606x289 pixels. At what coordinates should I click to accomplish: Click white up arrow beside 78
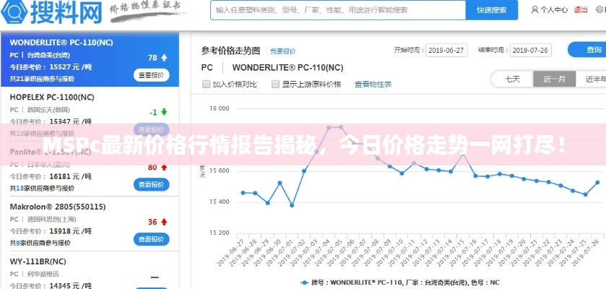coord(165,57)
